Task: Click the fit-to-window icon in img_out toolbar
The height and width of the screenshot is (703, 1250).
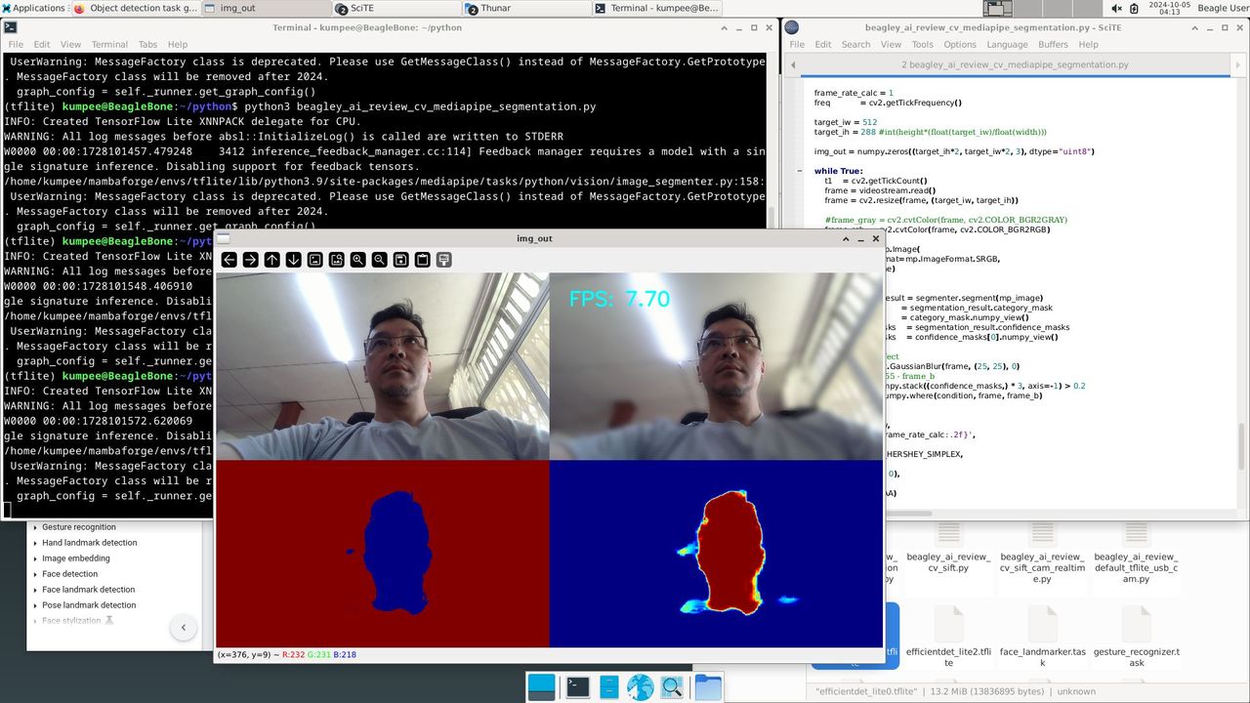Action: pos(337,260)
